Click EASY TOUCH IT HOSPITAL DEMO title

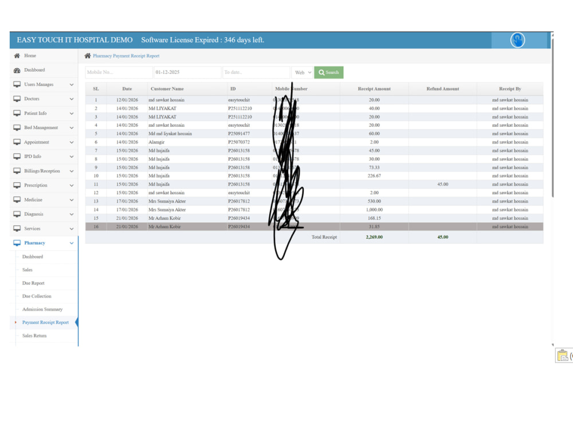click(74, 40)
